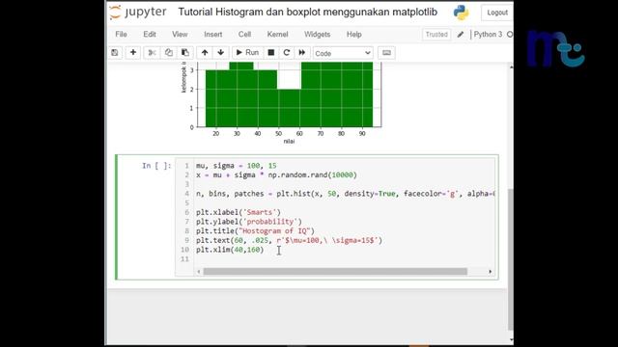Open the Insert menu
Viewport: 618px width, 347px height.
[213, 35]
